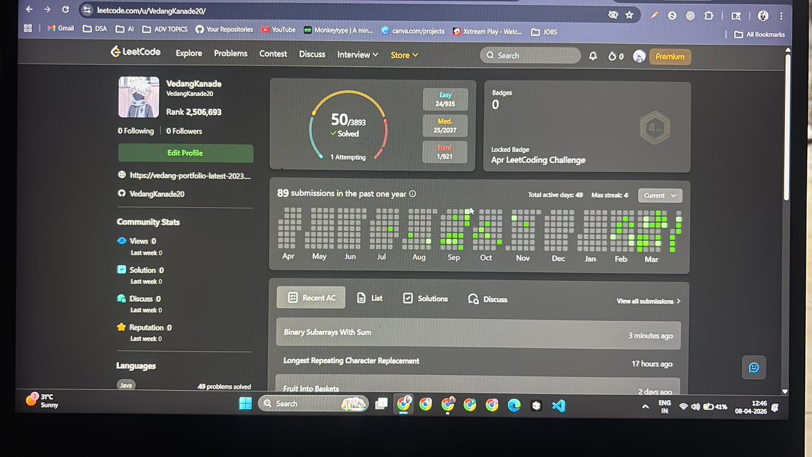Open the LeetCode user avatar menu

(639, 57)
